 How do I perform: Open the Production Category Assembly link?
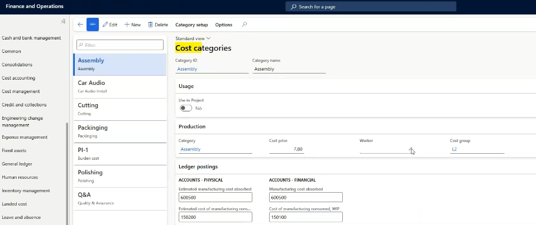[x=190, y=149]
